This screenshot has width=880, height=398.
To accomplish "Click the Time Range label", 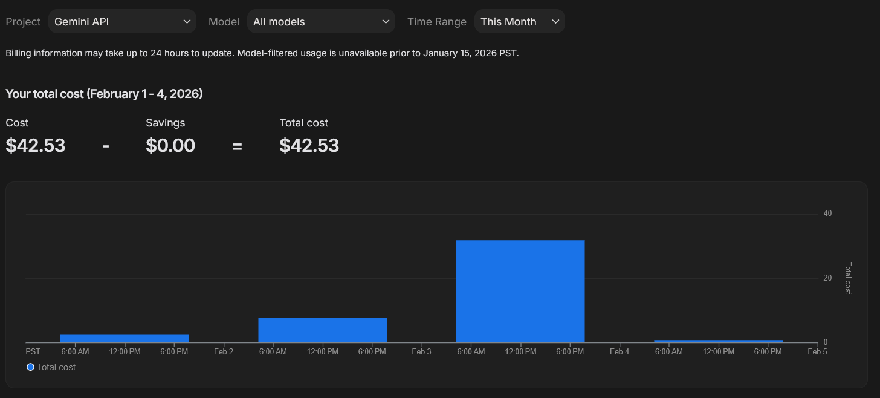I will 437,22.
